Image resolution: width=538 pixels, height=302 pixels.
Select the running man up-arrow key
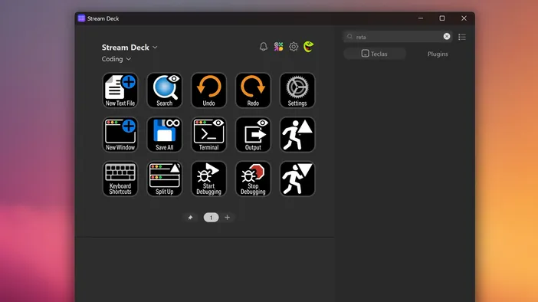[297, 135]
